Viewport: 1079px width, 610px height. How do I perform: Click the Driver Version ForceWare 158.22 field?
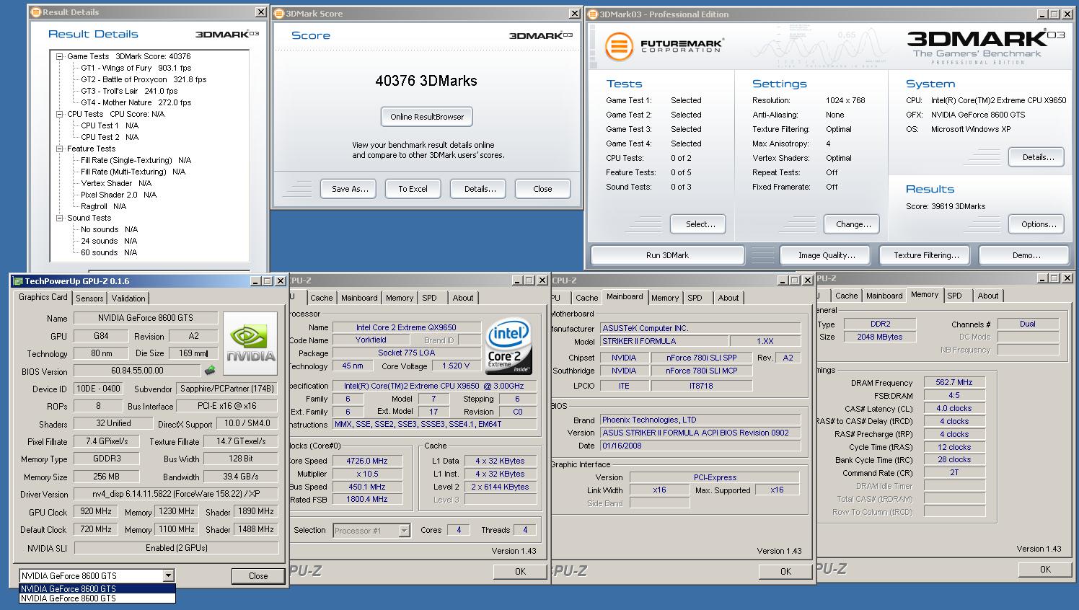[x=176, y=495]
